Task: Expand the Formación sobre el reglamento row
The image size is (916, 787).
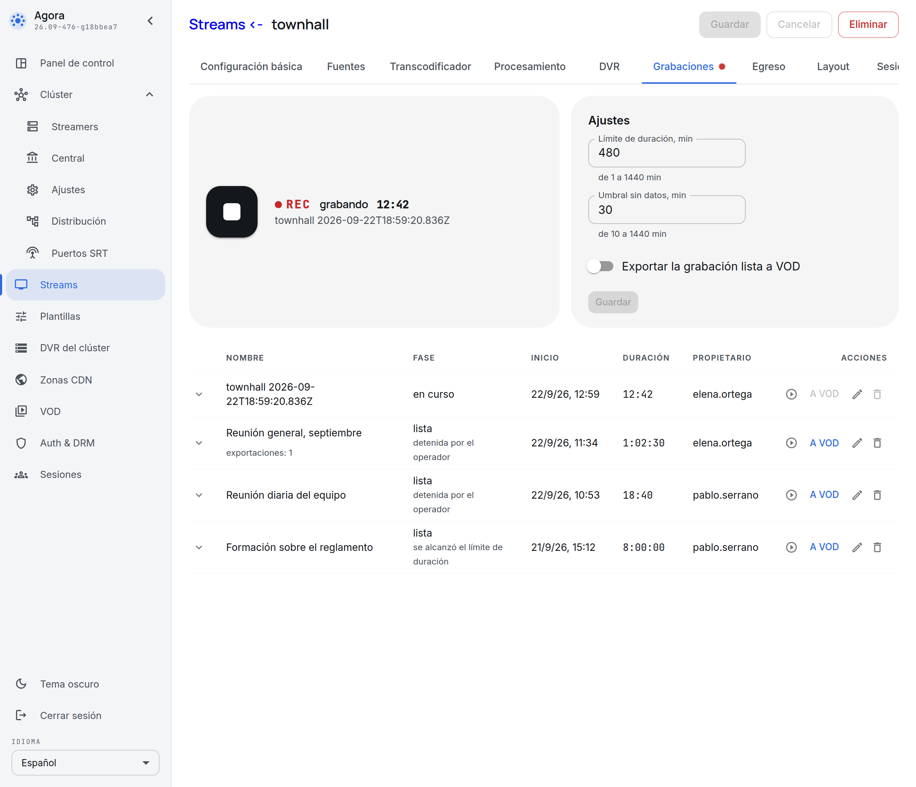Action: click(199, 547)
